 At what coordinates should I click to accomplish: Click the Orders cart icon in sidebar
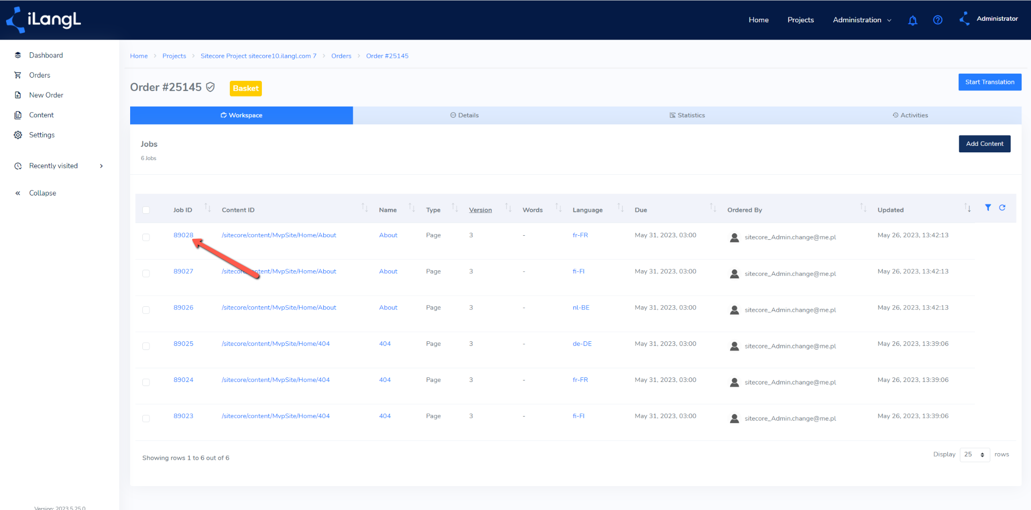point(18,75)
